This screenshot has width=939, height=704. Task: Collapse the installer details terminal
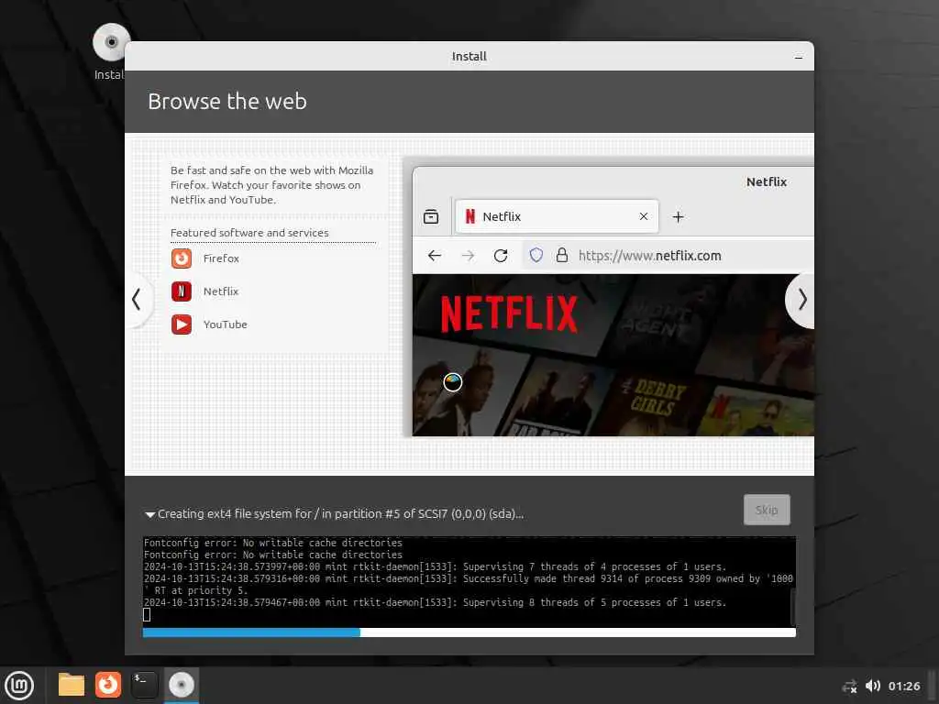pyautogui.click(x=150, y=514)
